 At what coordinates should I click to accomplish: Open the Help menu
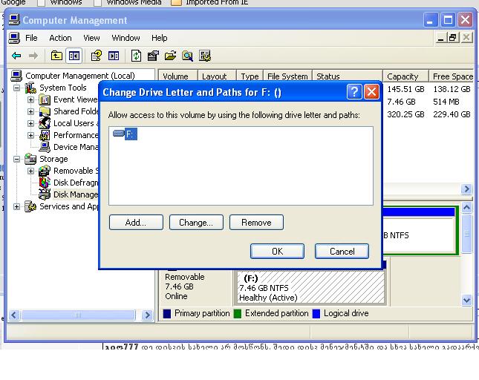tap(159, 38)
